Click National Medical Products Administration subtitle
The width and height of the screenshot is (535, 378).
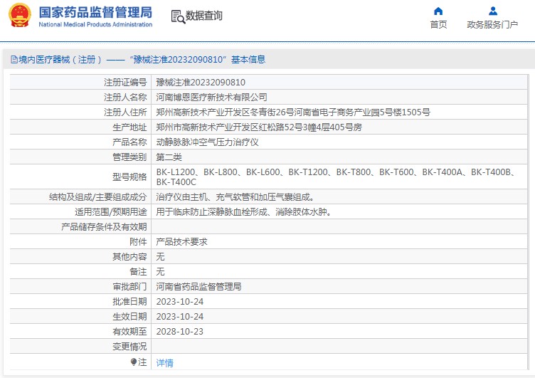(x=95, y=25)
